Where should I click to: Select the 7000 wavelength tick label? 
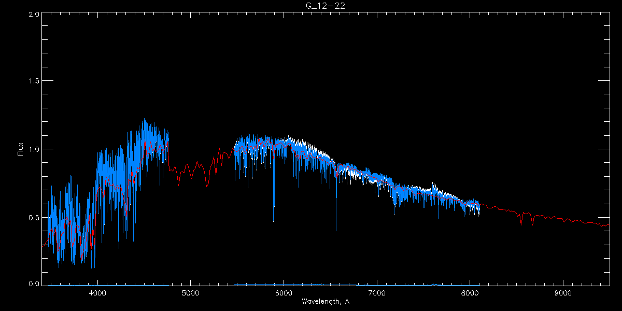tap(377, 293)
